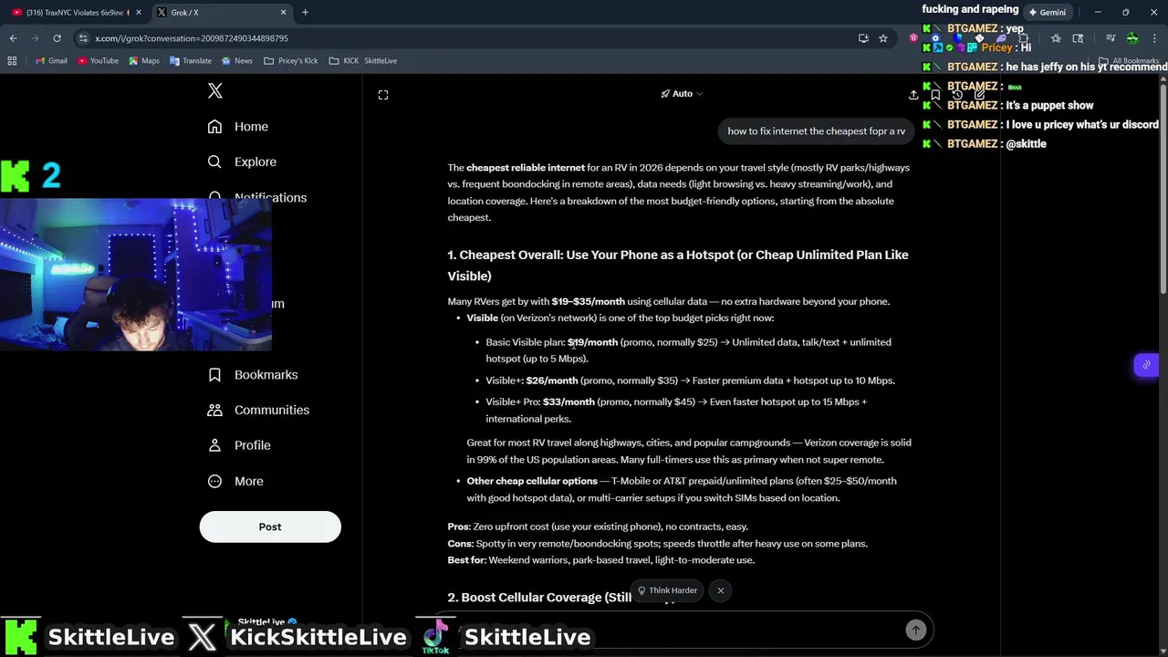Open Profile page

click(239, 445)
